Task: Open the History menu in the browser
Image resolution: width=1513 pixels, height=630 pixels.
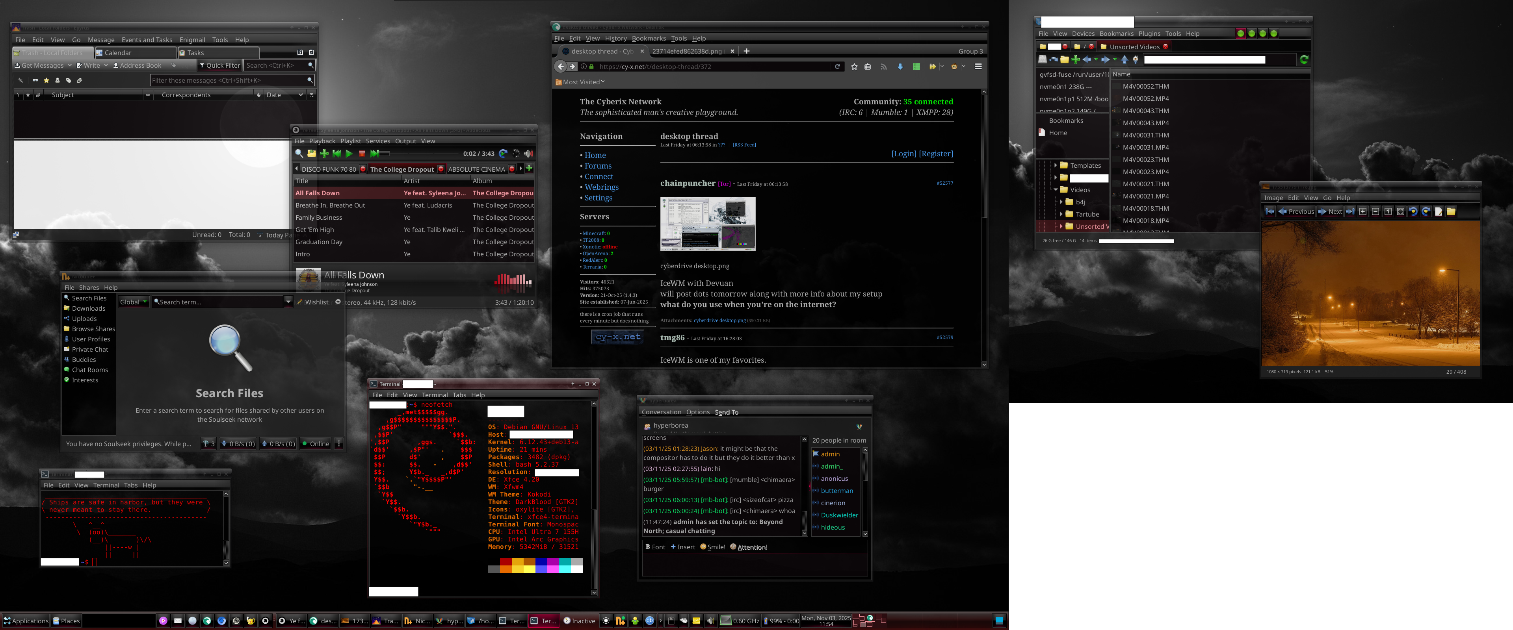Action: click(615, 38)
